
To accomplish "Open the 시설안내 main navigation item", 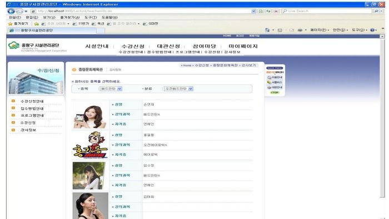I will tap(97, 46).
